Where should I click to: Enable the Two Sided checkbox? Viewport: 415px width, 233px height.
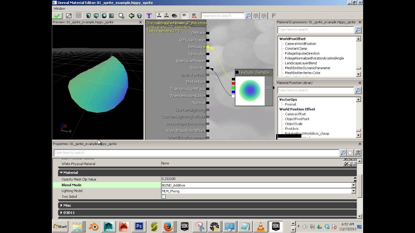point(163,196)
